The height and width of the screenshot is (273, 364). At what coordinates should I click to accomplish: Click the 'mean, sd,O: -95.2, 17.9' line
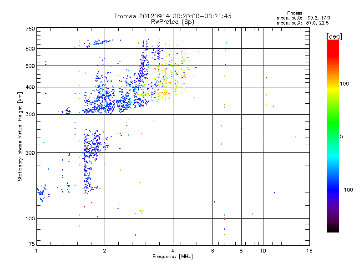click(x=303, y=18)
